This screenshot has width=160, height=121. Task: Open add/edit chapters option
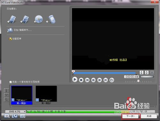[19, 30]
